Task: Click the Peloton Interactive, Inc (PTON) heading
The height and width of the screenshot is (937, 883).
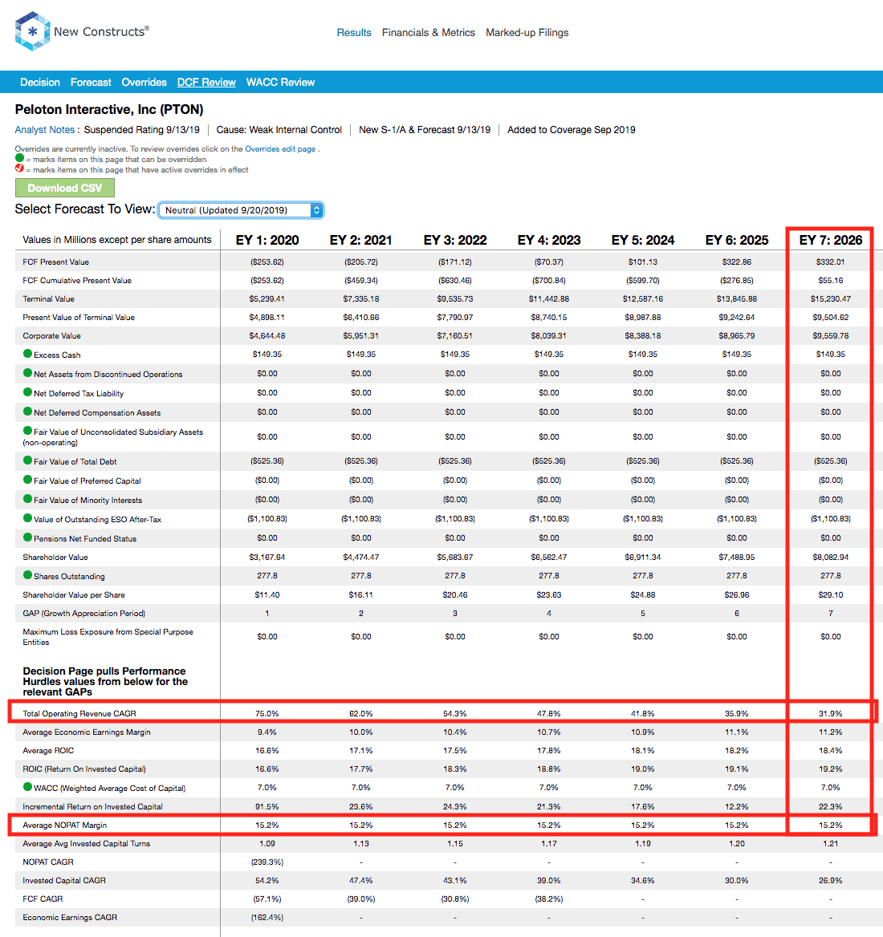Action: [109, 109]
